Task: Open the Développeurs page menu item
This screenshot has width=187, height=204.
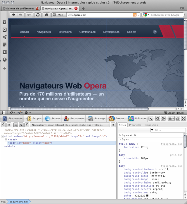Action: 111,32
